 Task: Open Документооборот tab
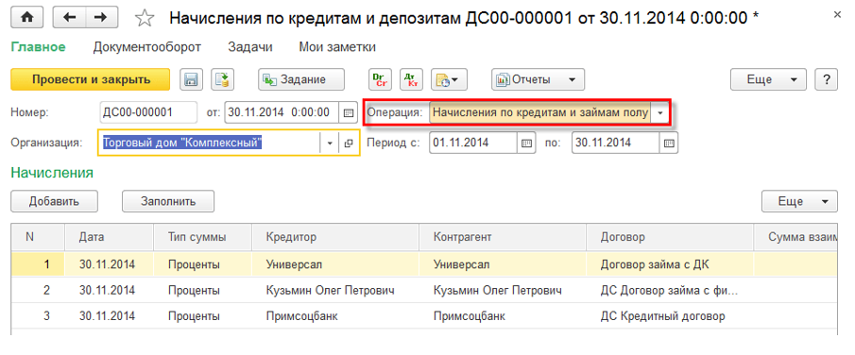[147, 47]
